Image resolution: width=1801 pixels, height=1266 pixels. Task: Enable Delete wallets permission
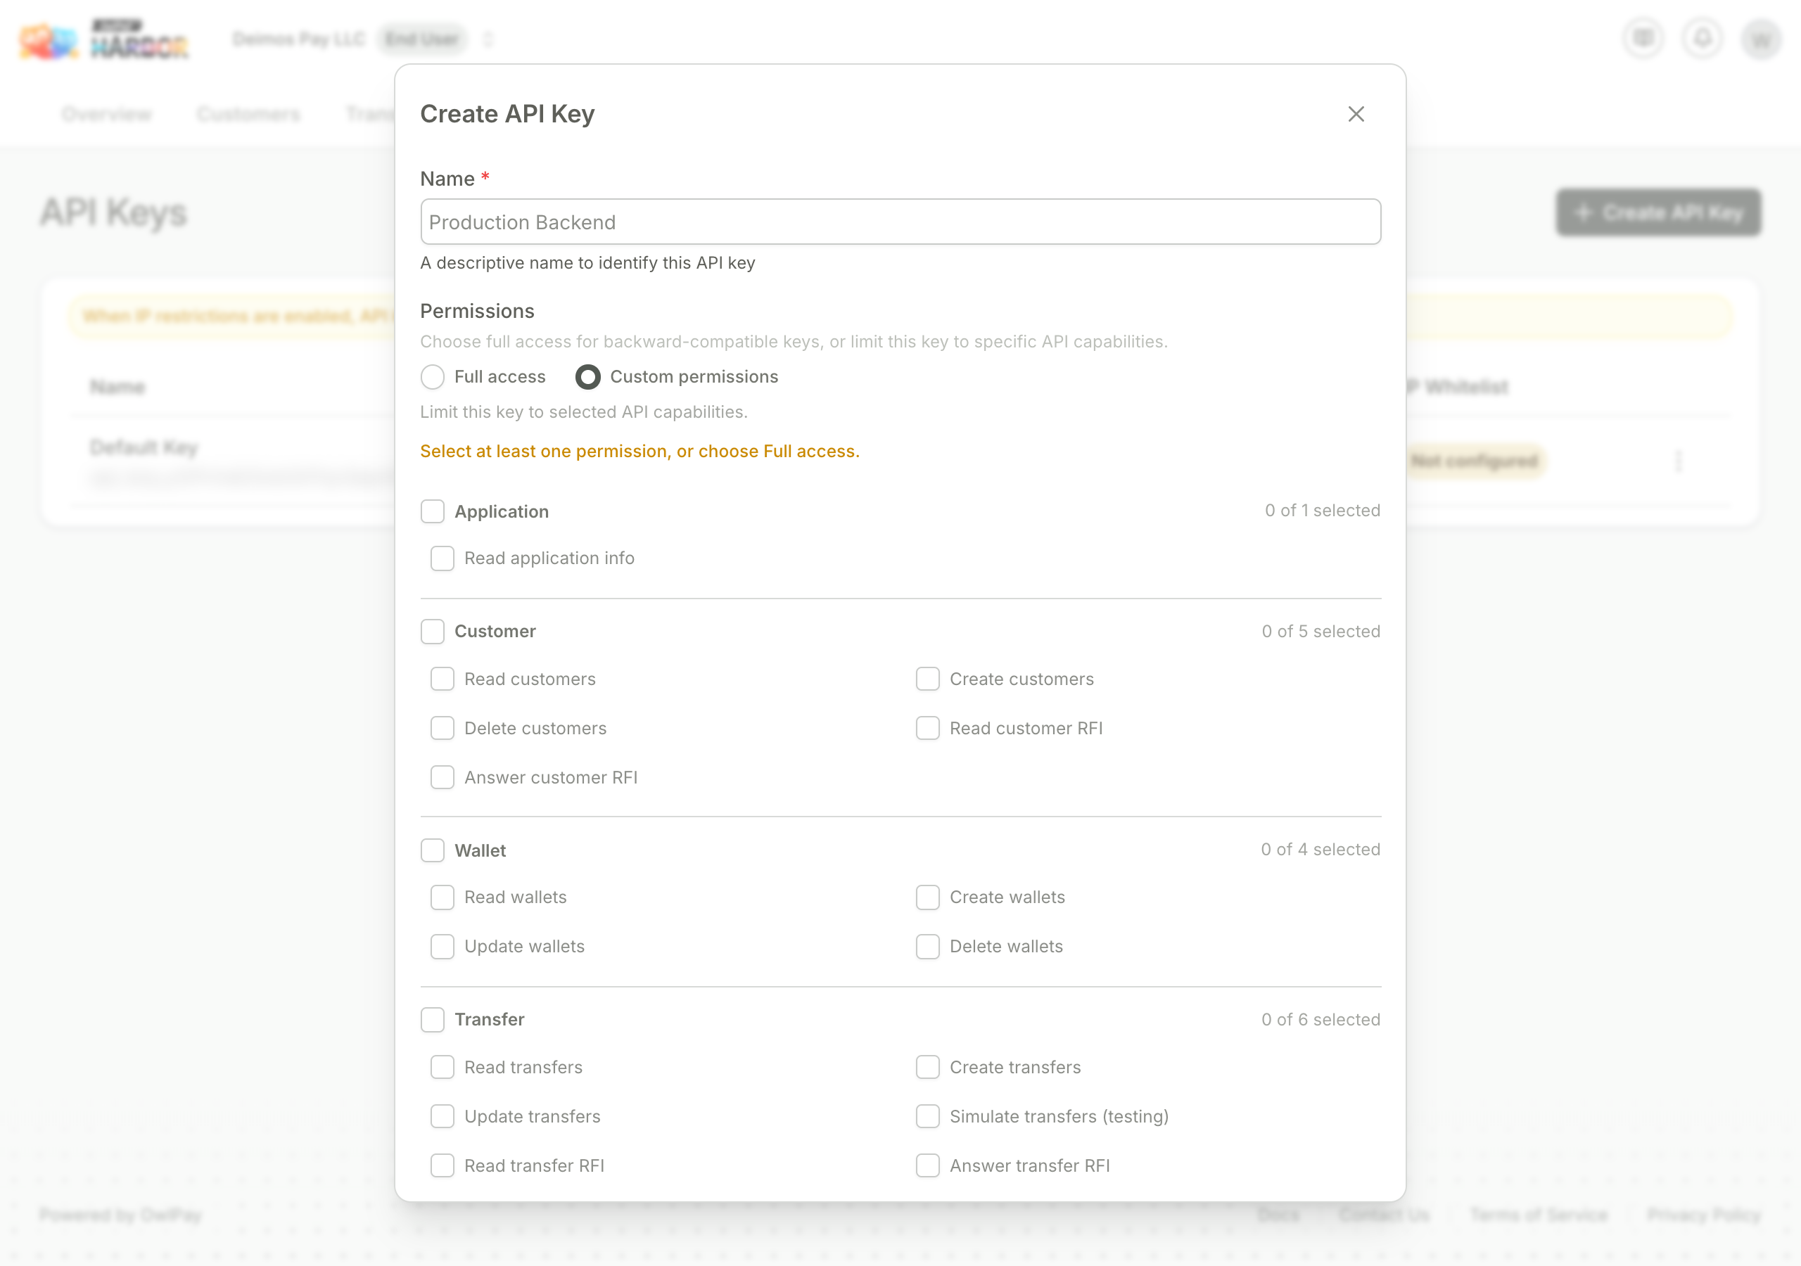[928, 947]
